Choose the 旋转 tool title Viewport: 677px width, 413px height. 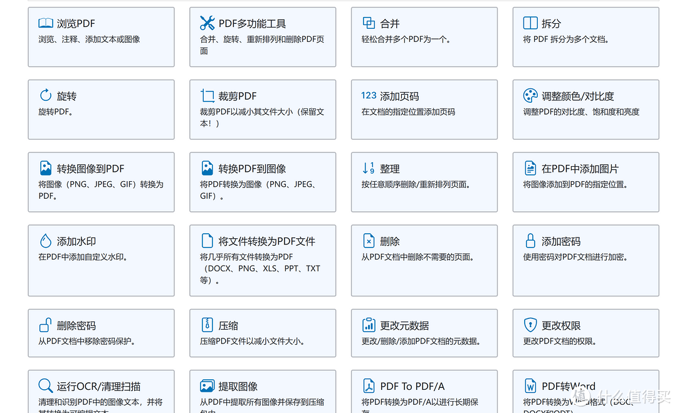coord(66,96)
